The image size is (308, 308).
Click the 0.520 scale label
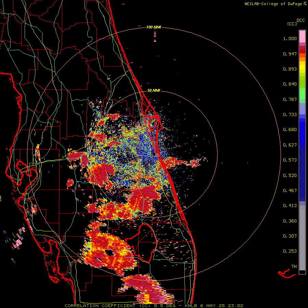[290, 176]
